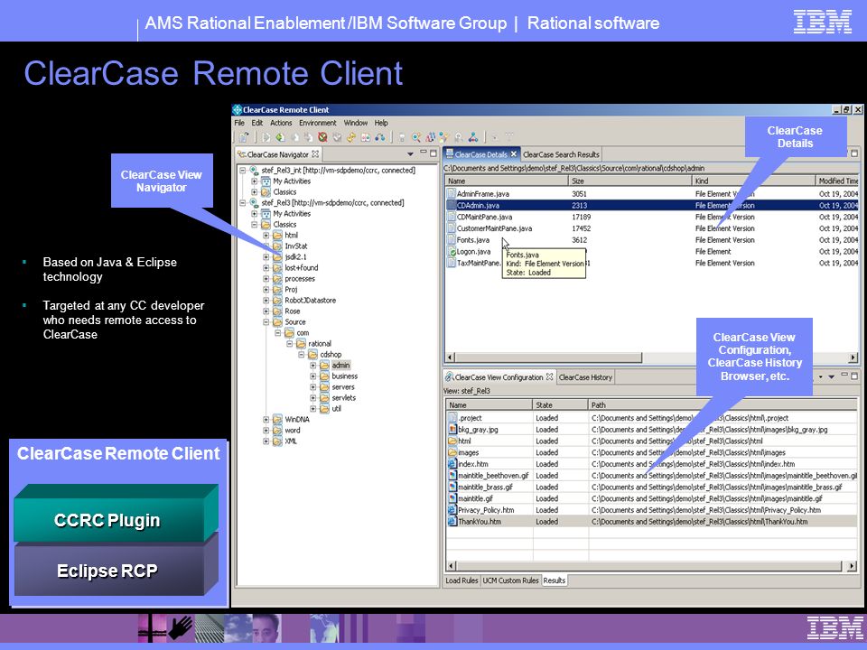Click the stef_Rel3_int view connection icon

point(253,171)
